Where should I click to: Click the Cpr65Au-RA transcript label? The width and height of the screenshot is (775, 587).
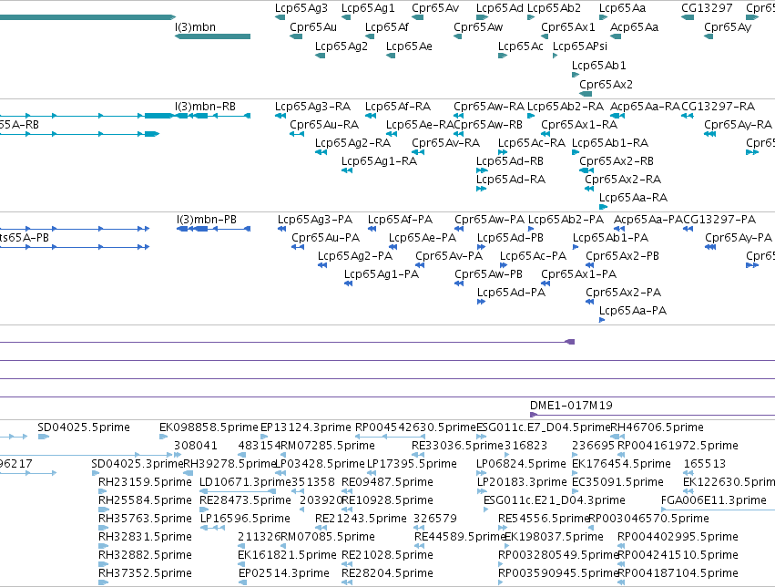point(323,125)
